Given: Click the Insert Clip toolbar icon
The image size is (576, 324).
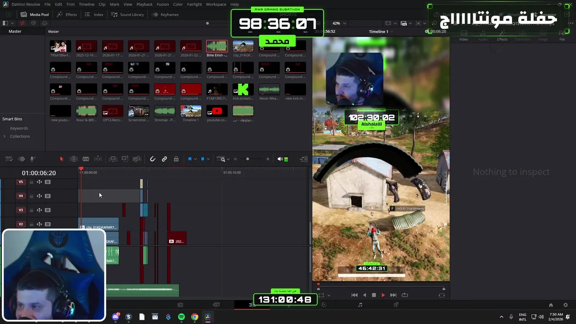Looking at the screenshot, I should coord(113,159).
